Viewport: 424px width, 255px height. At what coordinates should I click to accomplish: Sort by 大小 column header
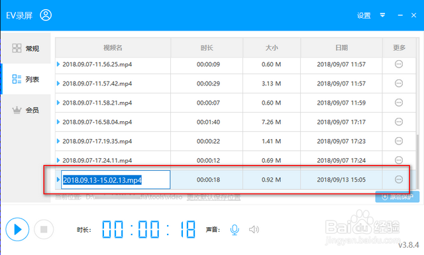tap(272, 48)
